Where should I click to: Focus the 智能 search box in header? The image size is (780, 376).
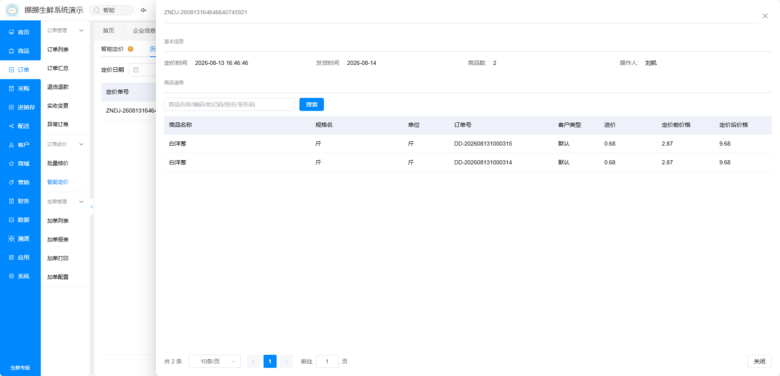point(111,10)
